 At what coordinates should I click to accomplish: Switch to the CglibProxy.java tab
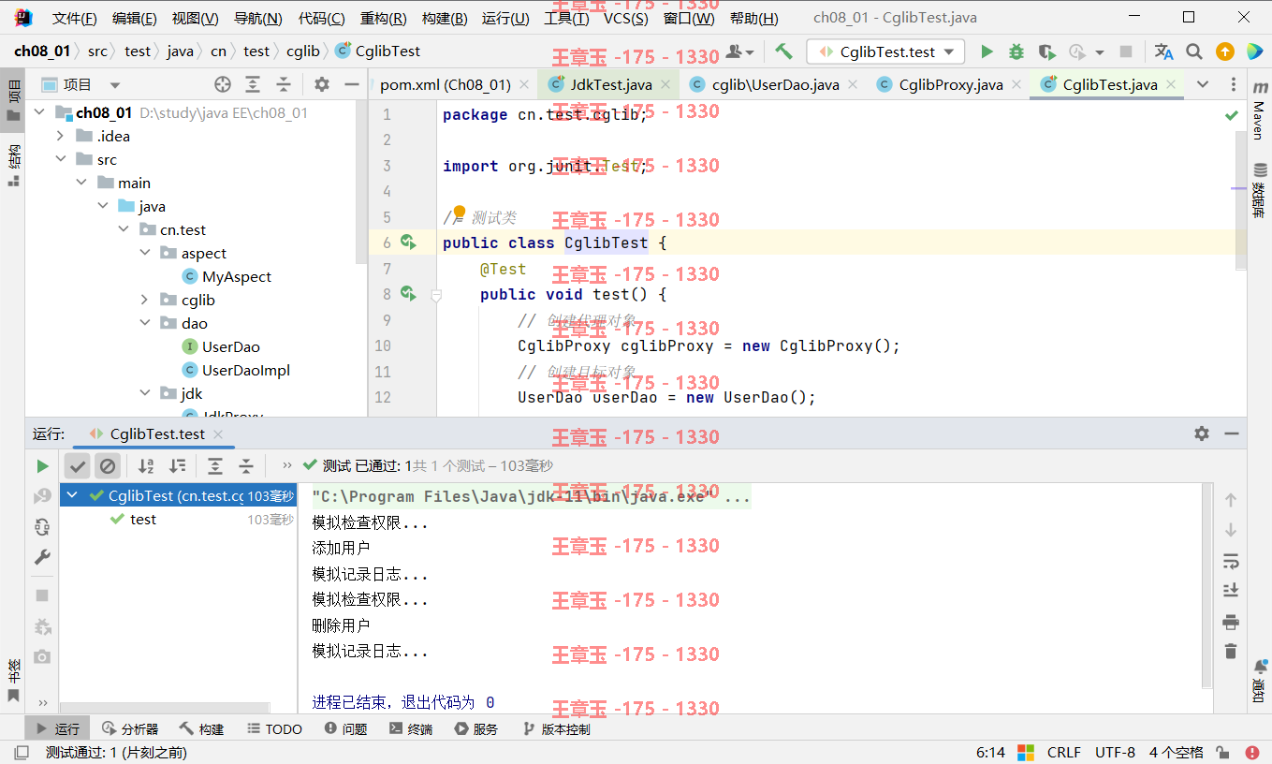click(949, 84)
